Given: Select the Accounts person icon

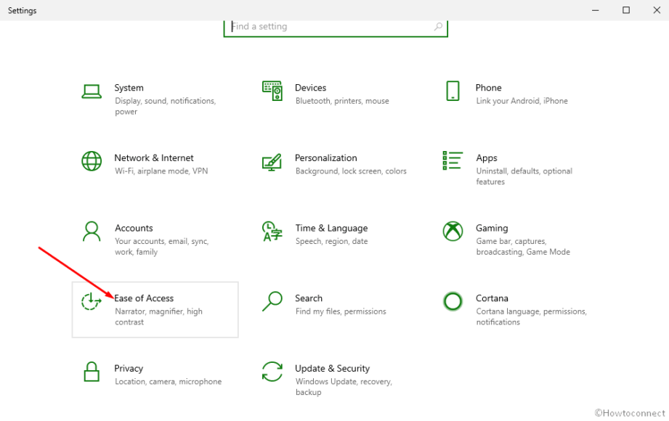Looking at the screenshot, I should pyautogui.click(x=92, y=232).
